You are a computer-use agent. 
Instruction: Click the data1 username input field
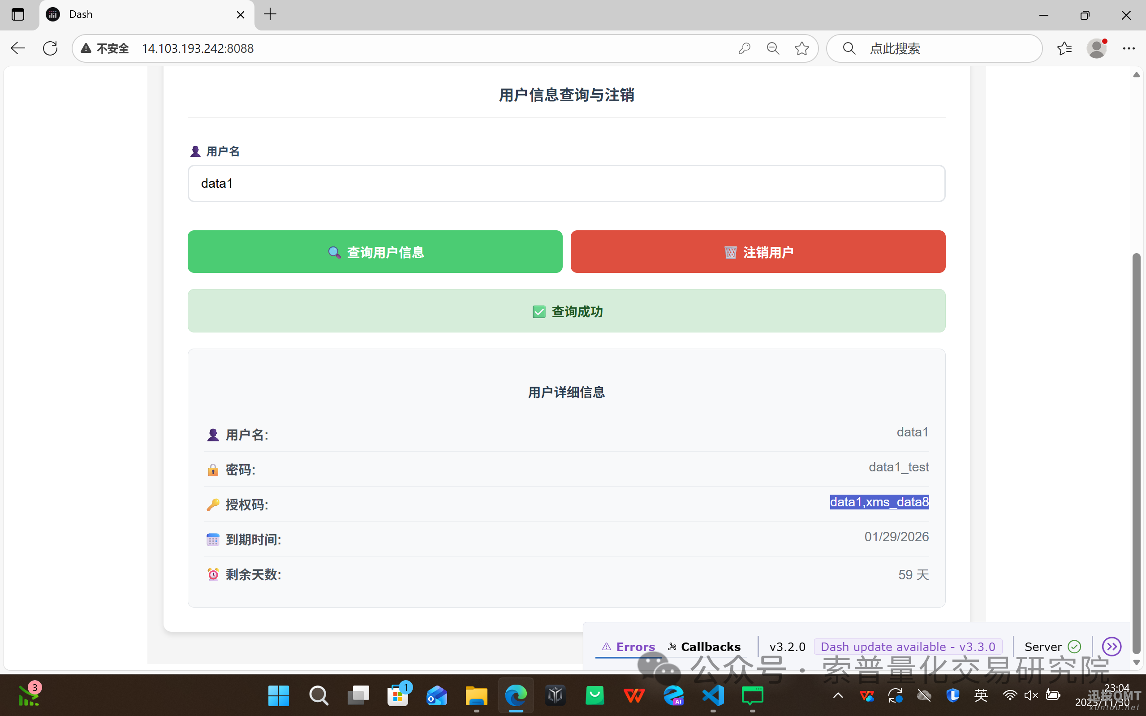(566, 183)
